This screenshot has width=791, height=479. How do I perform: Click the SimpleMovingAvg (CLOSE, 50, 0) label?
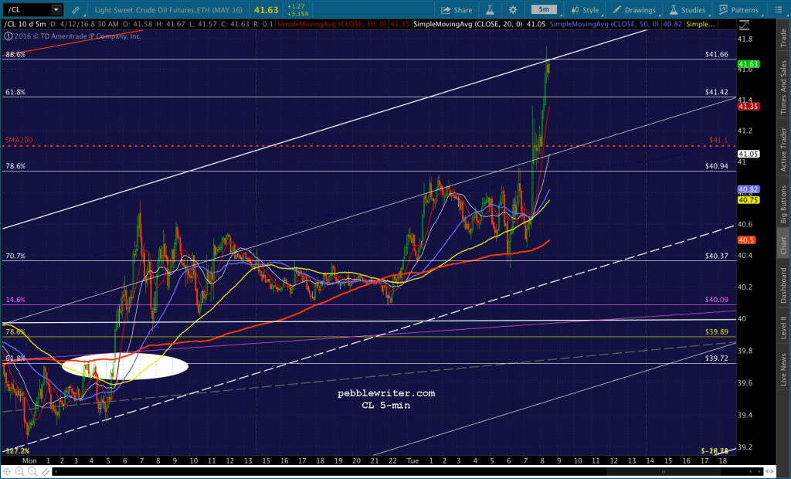point(604,24)
